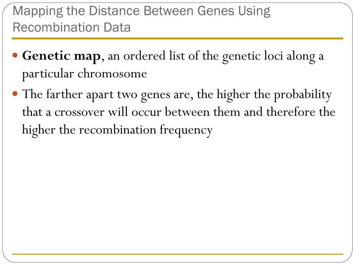Click the words farther apart

point(80,95)
